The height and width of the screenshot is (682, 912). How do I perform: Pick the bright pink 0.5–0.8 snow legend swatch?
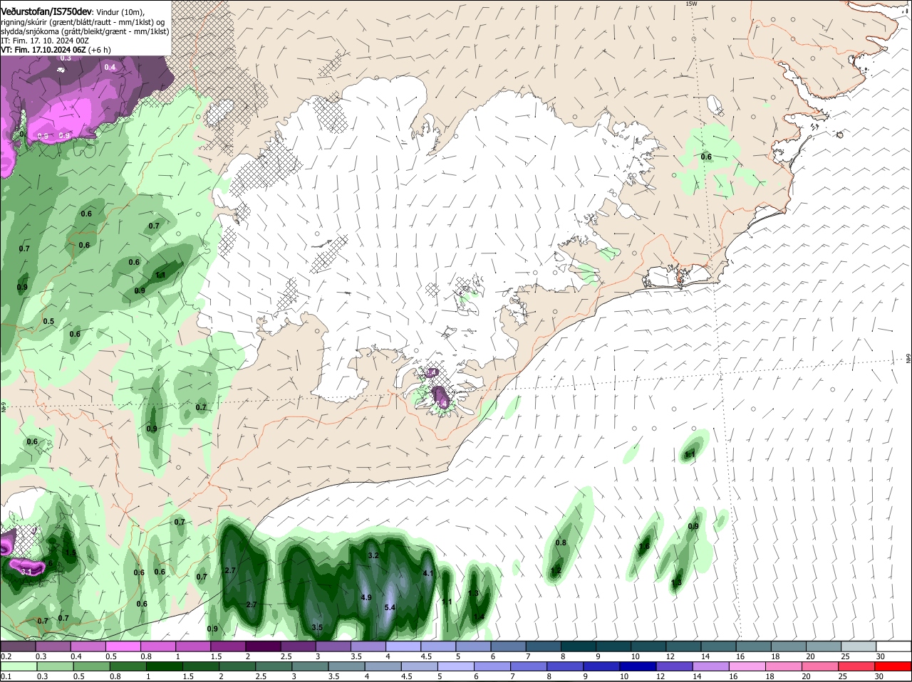[x=123, y=646]
